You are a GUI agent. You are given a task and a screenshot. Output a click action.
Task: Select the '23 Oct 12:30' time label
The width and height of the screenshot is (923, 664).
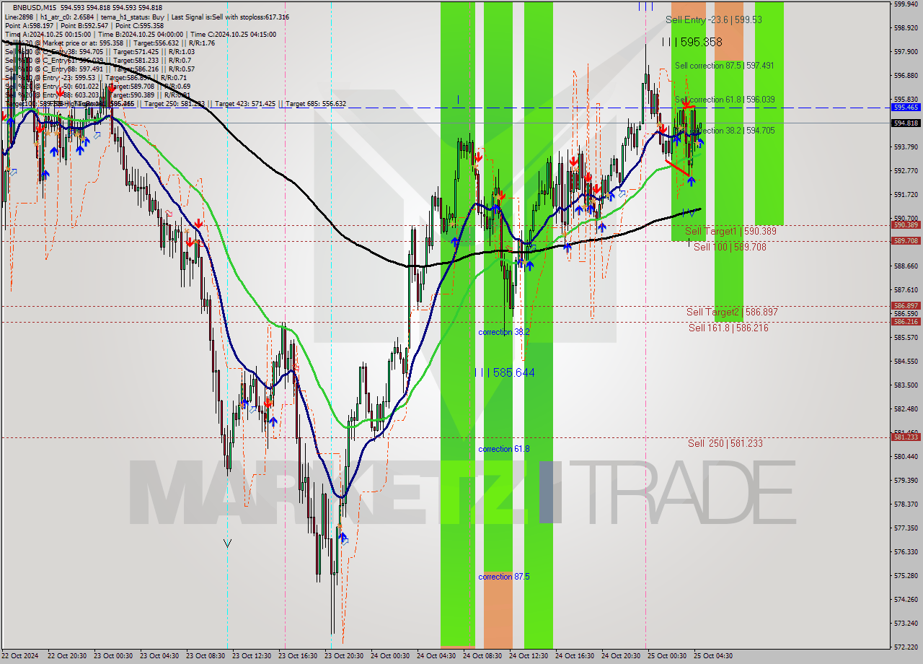[x=253, y=656]
